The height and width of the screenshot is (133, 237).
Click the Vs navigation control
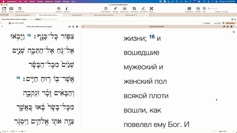[4, 132]
